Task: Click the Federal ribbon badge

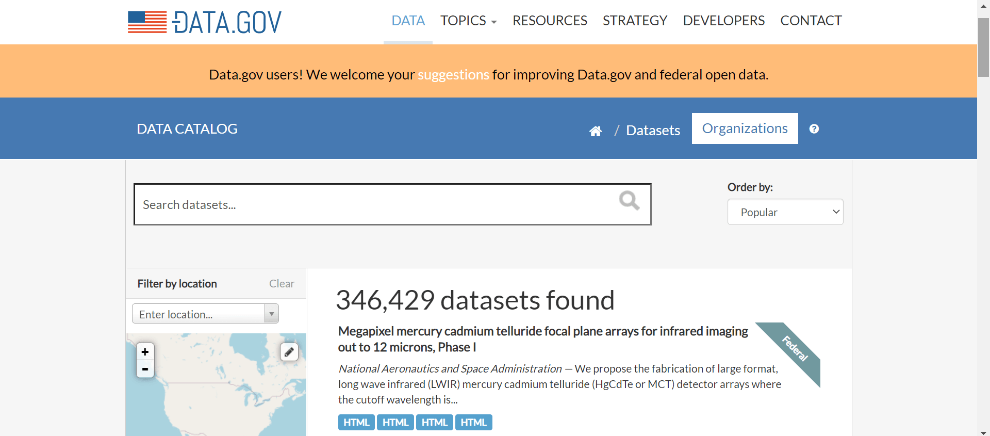Action: (795, 349)
